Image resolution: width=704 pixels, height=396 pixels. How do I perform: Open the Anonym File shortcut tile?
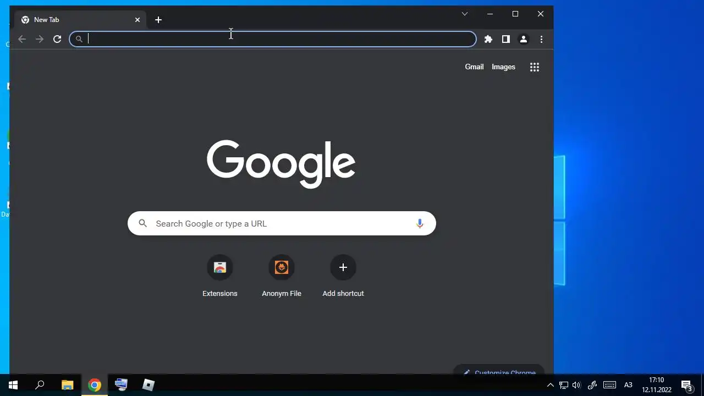click(282, 277)
